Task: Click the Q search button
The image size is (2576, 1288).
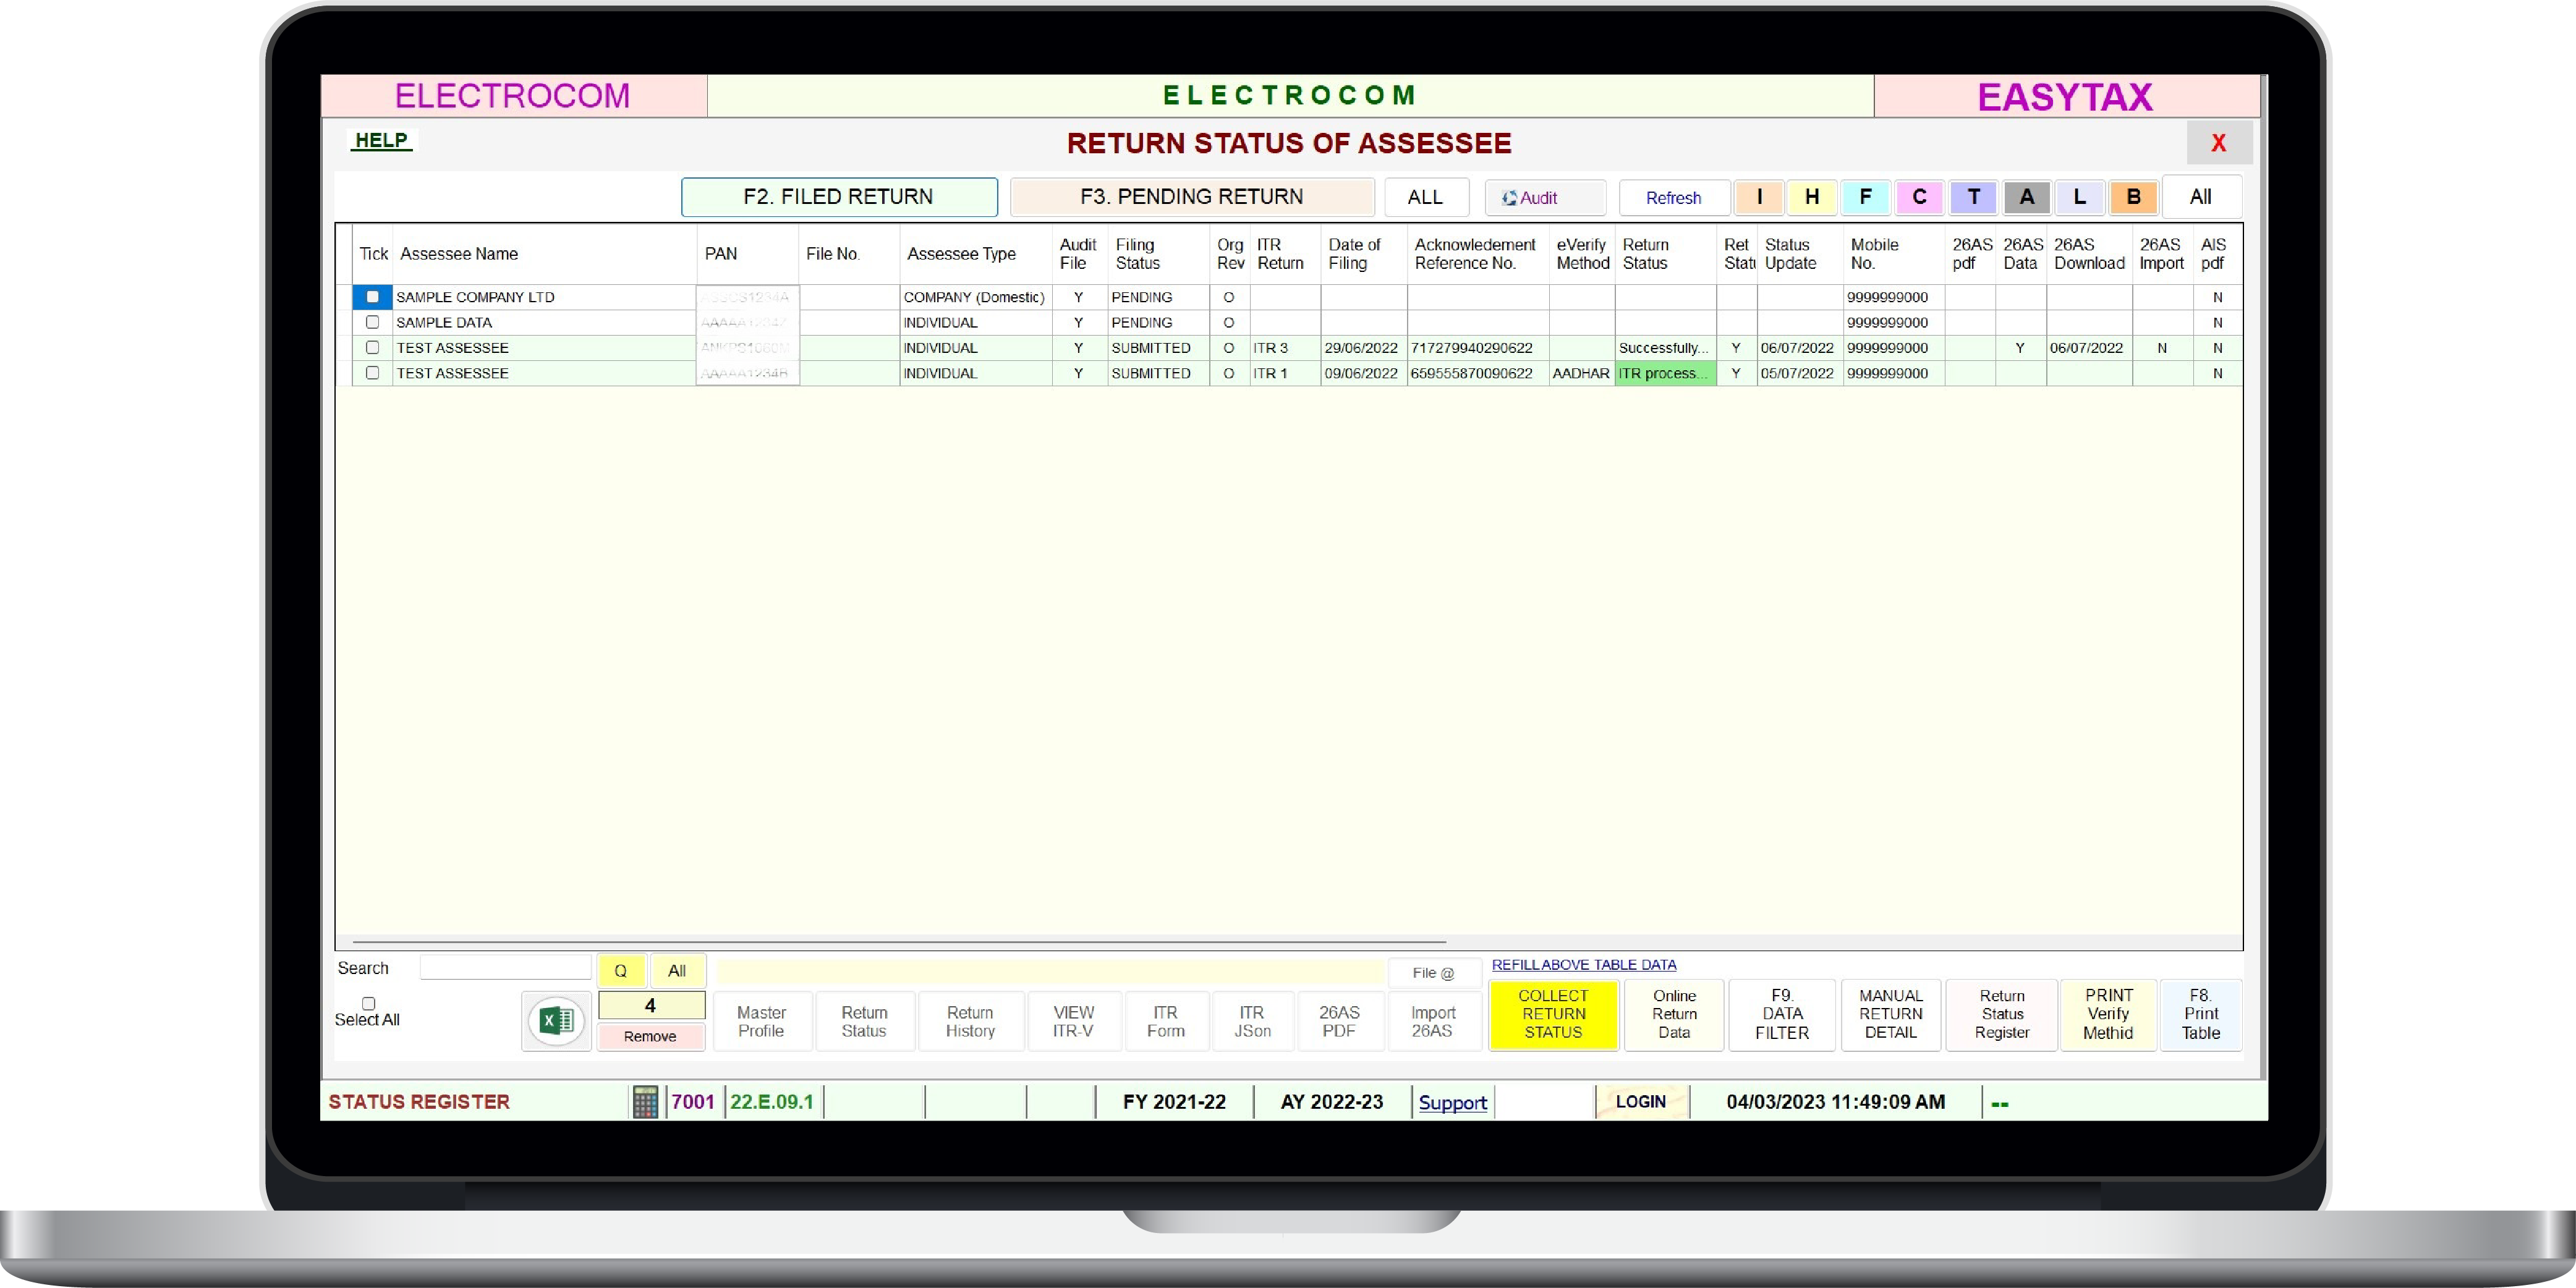Action: click(621, 971)
